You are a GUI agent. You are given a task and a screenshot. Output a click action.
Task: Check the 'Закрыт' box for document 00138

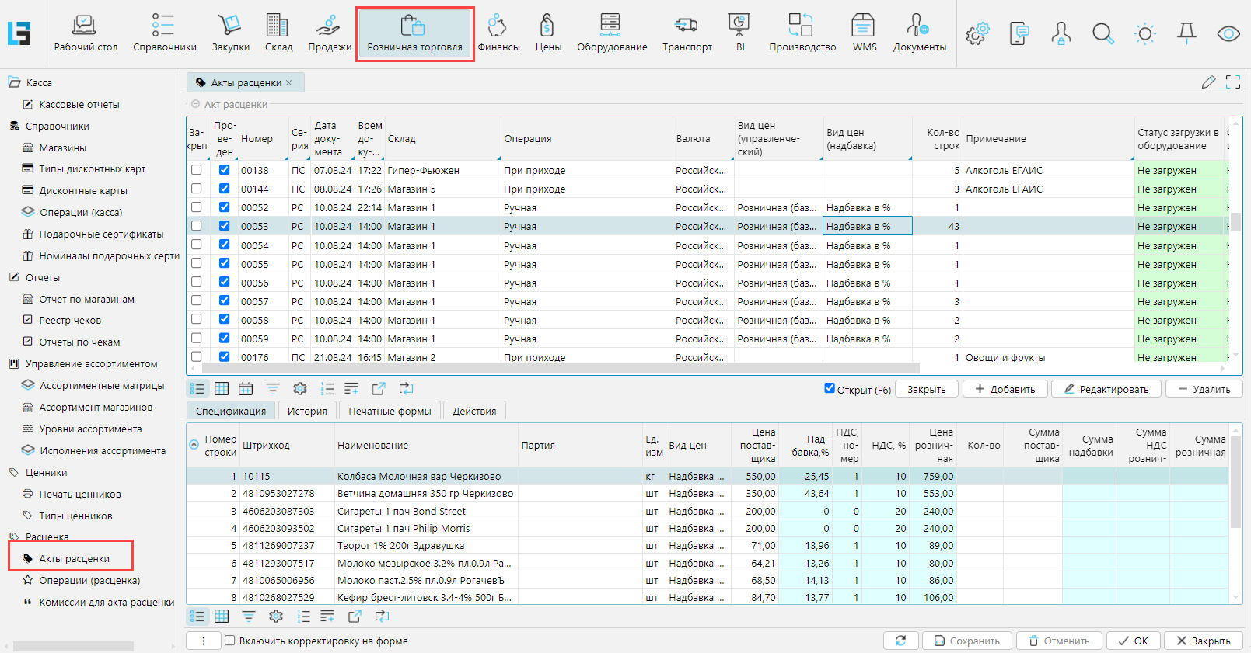[197, 170]
